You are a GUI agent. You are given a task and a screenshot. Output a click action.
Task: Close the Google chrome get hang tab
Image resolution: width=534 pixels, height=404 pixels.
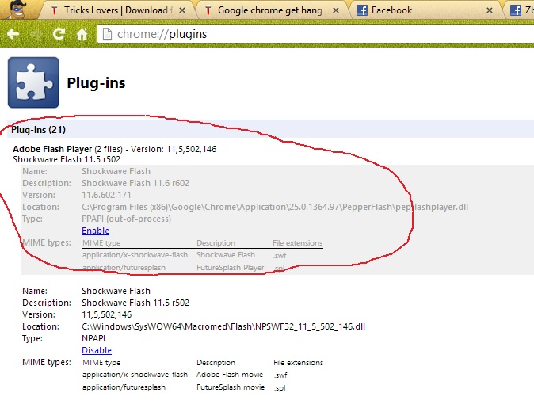(x=336, y=10)
